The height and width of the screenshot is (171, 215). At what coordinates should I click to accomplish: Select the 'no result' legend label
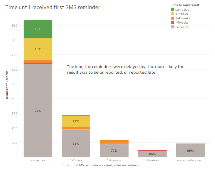[x=182, y=27]
